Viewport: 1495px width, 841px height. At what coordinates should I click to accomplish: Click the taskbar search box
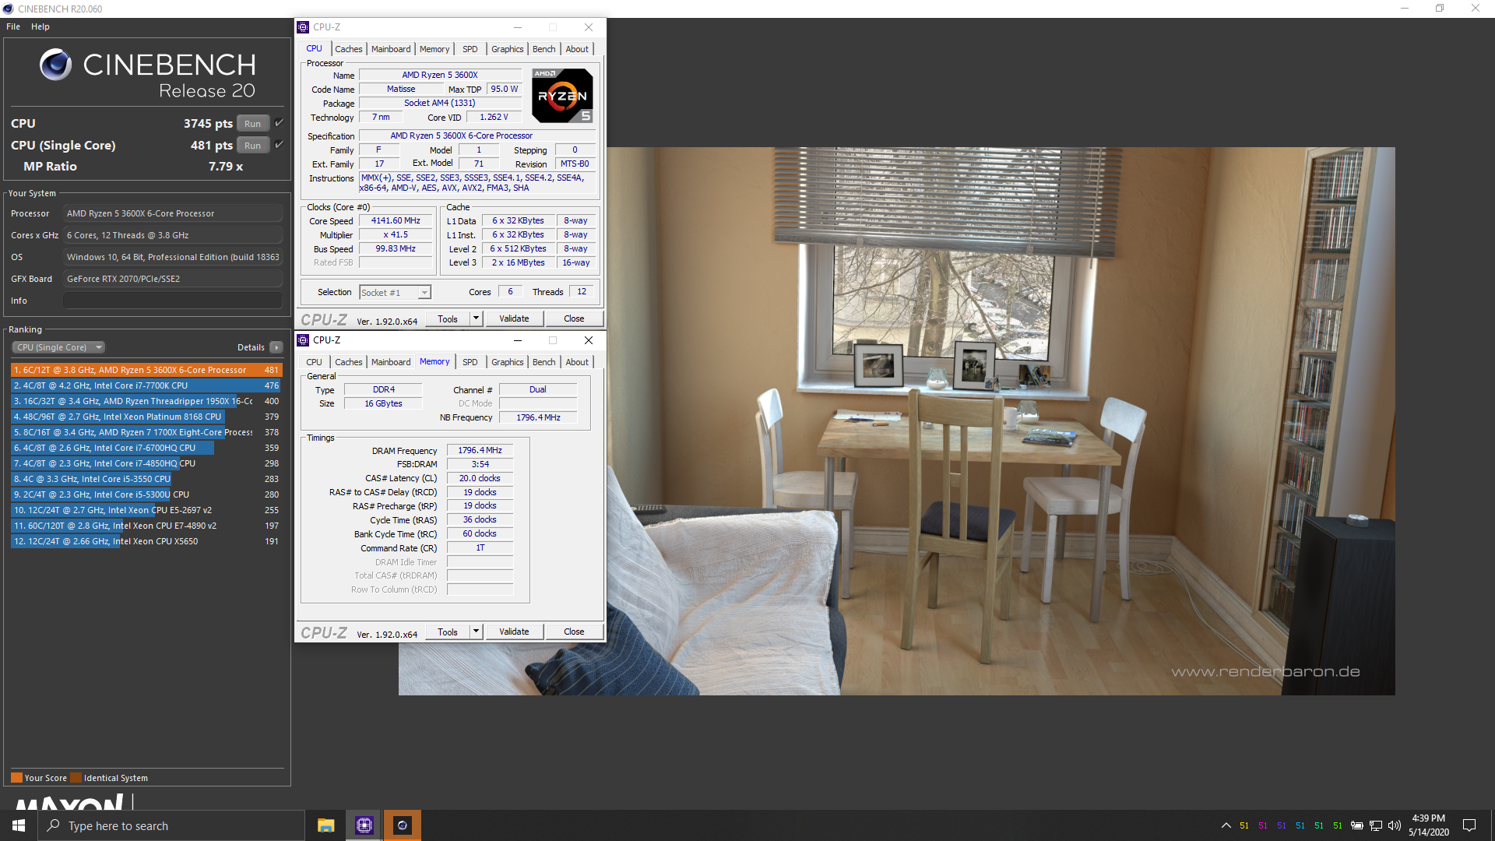tap(171, 825)
